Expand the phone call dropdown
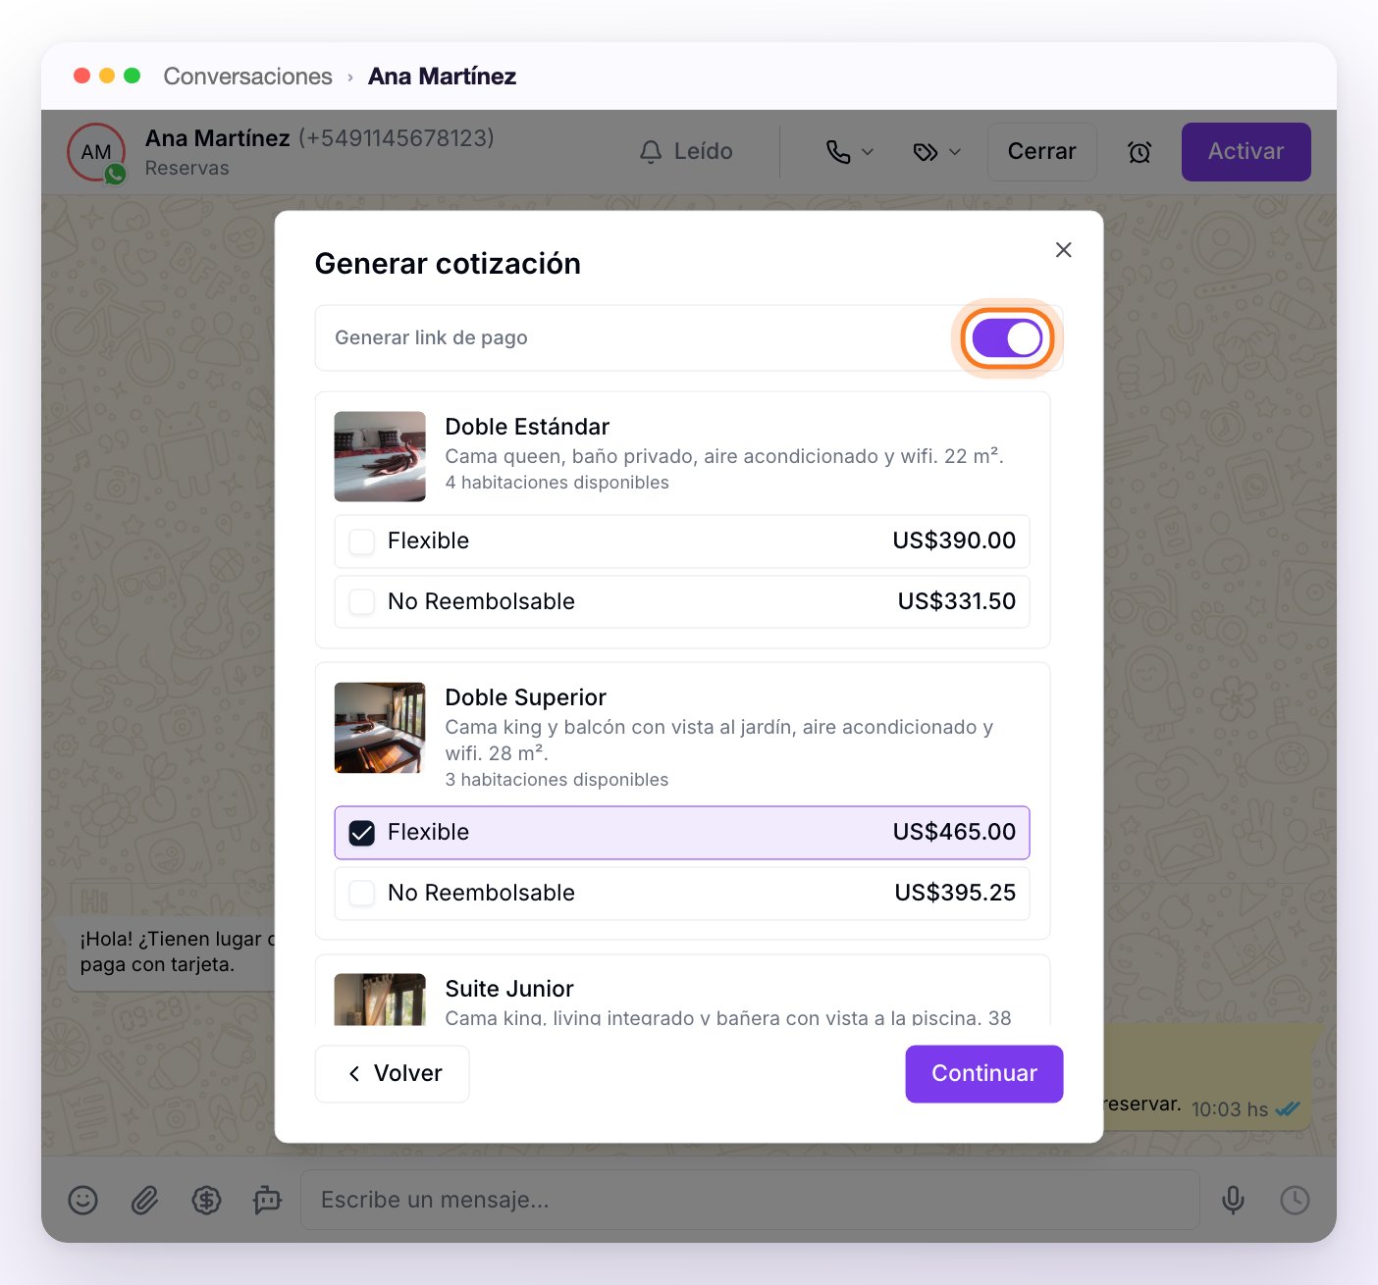 click(x=849, y=152)
